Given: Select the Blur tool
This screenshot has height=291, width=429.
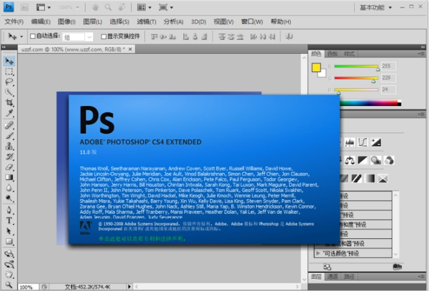Looking at the screenshot, I should [x=9, y=188].
